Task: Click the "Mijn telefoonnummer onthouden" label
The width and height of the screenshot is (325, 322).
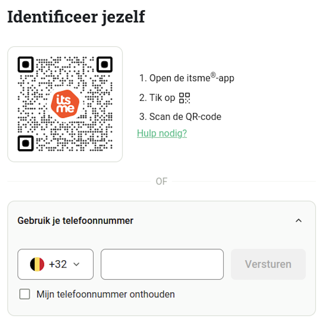Action: 106,295
